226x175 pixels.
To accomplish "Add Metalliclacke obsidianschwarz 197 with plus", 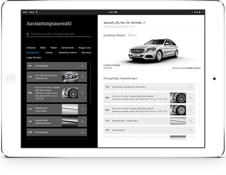I will (x=83, y=122).
